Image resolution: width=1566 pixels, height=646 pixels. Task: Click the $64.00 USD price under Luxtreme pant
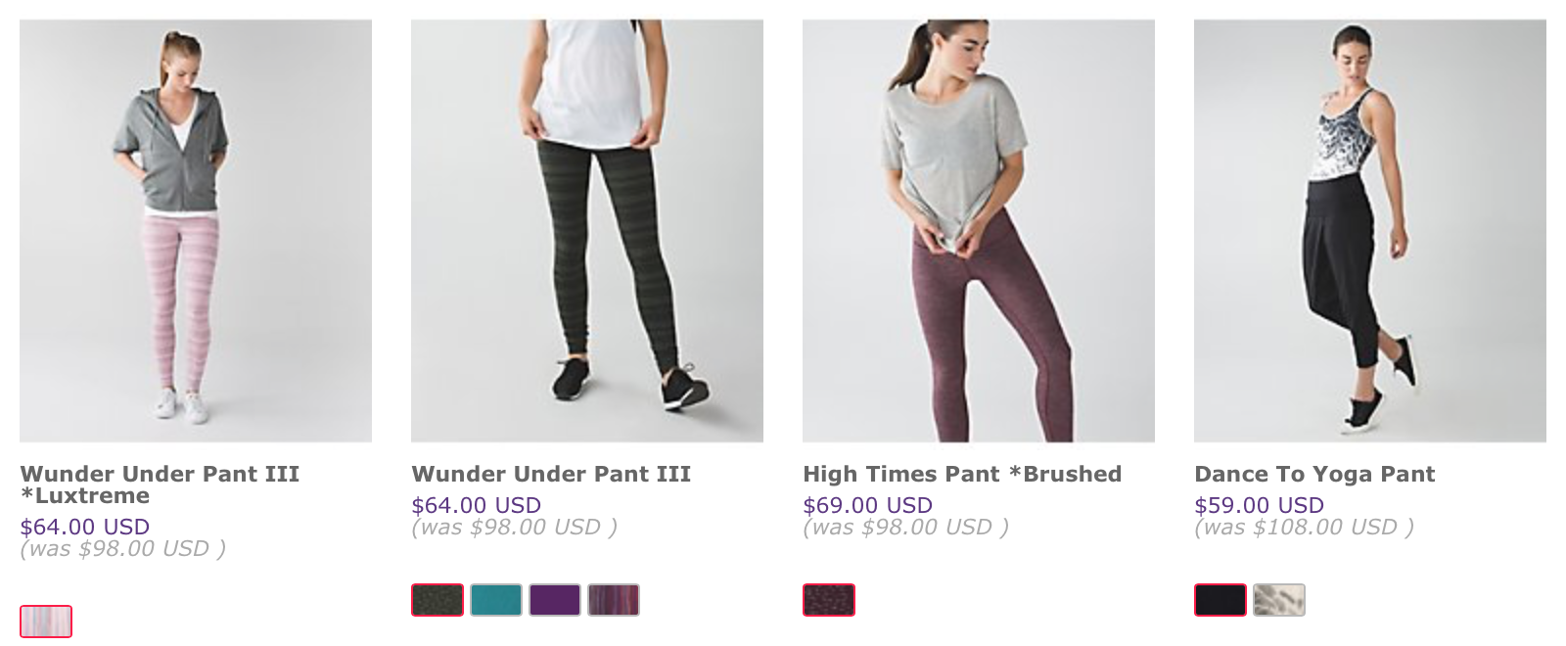pyautogui.click(x=84, y=527)
